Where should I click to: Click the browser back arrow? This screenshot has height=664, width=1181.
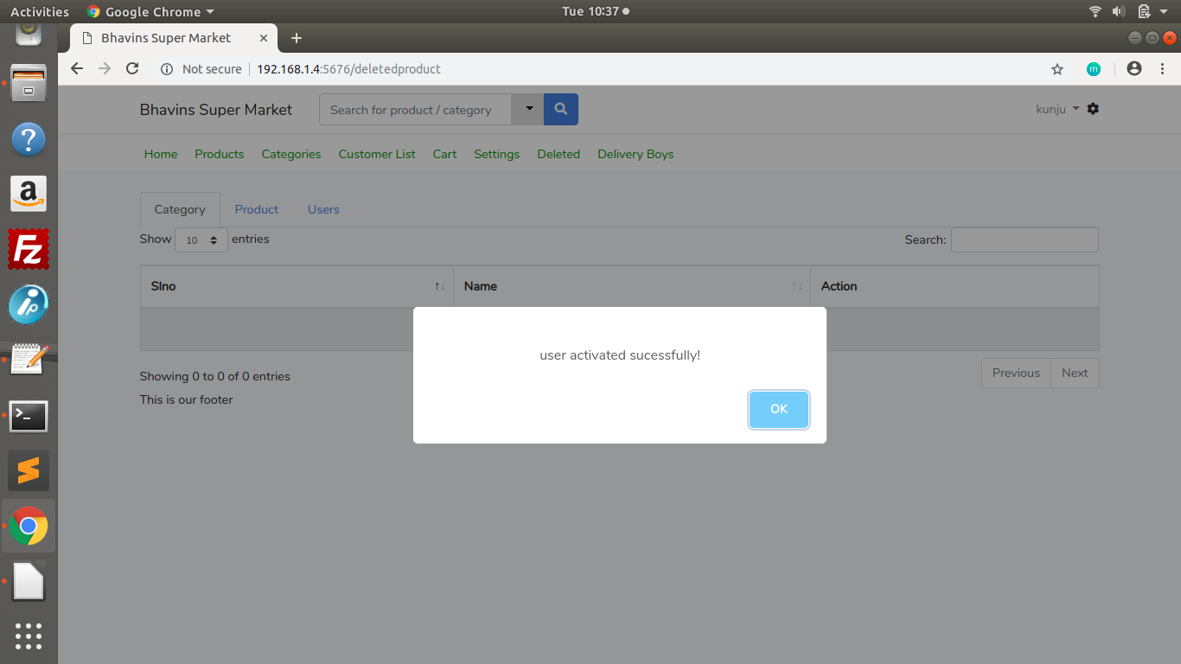tap(77, 68)
